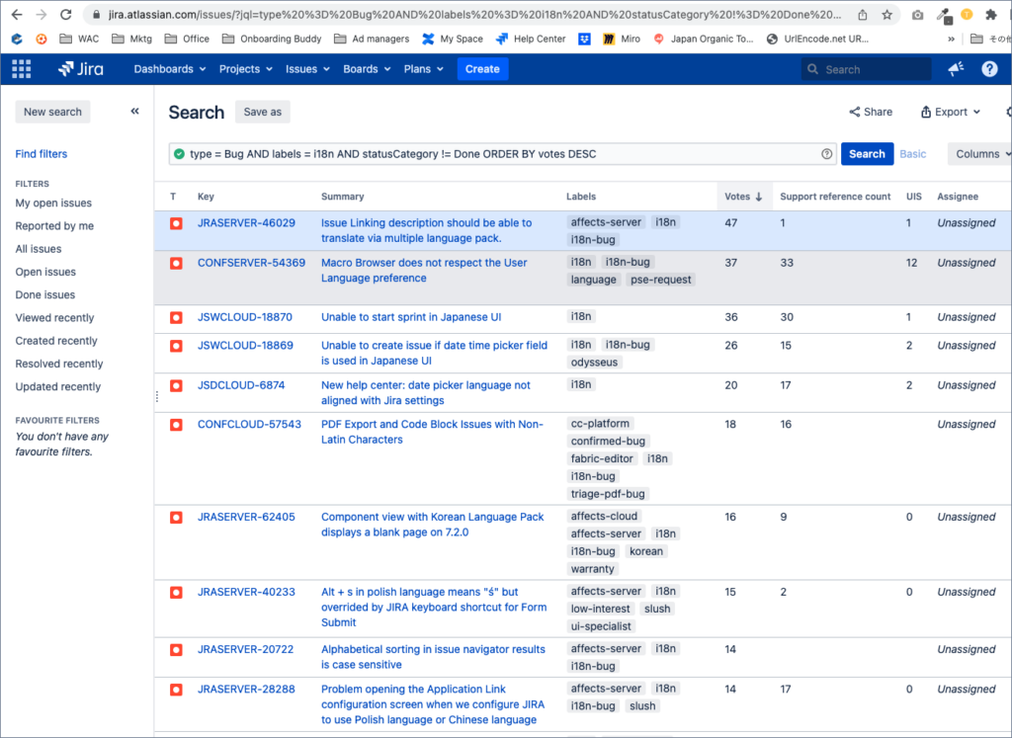
Task: Click the bug type icon for JRASERVER-46029
Action: click(x=176, y=223)
